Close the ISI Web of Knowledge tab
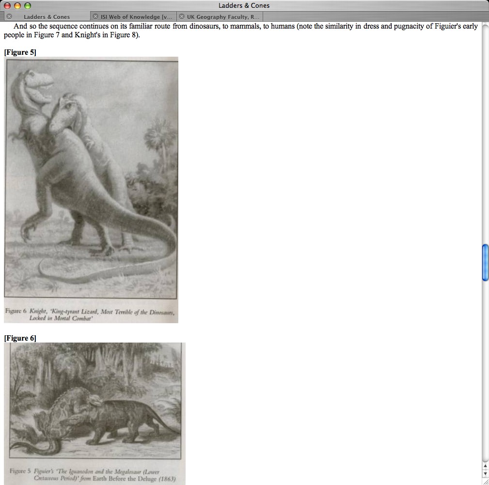The image size is (489, 485). pyautogui.click(x=95, y=16)
